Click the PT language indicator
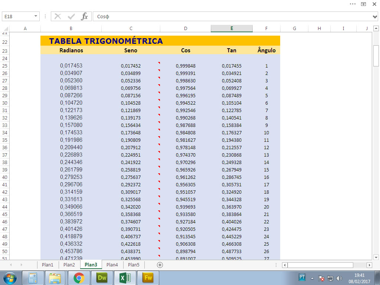 point(302,277)
